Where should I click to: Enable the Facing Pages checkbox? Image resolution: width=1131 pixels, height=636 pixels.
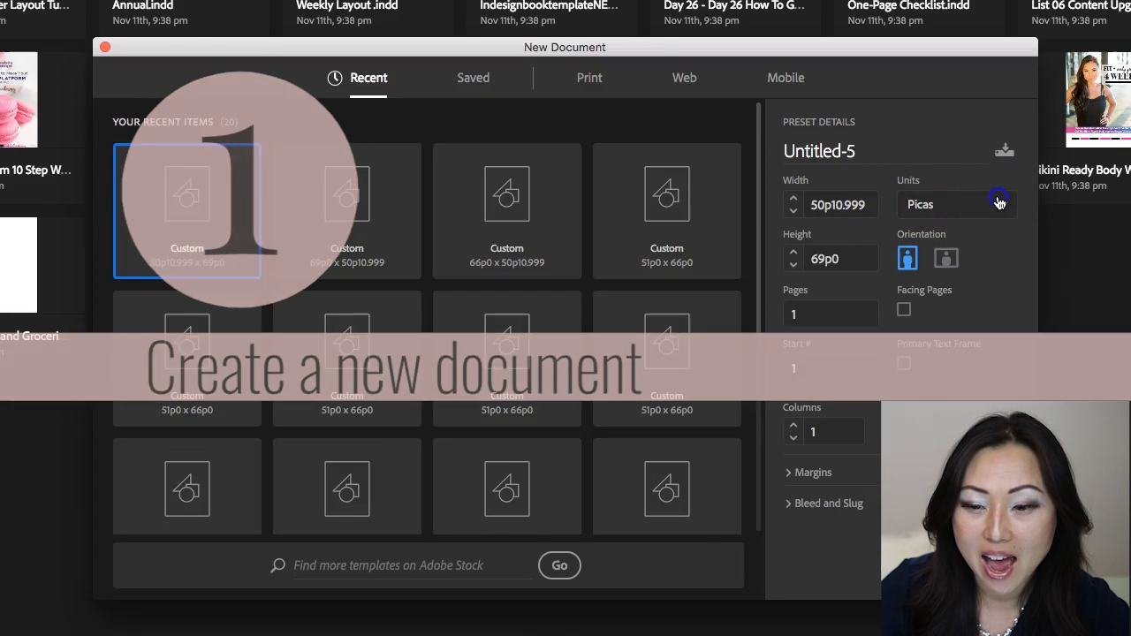[904, 309]
